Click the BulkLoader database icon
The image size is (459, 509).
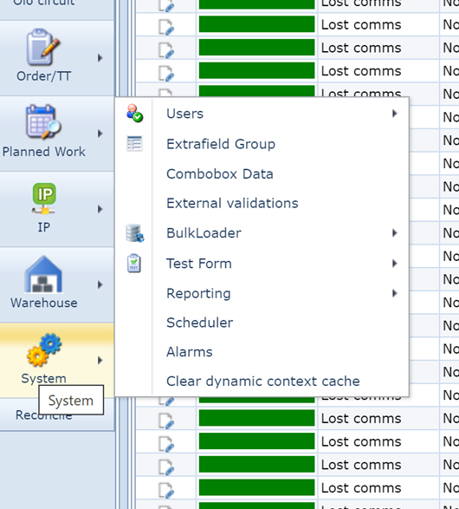[134, 233]
